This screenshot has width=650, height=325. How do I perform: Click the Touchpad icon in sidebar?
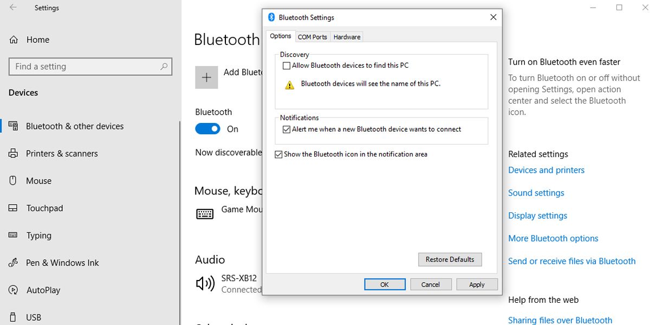click(x=14, y=208)
